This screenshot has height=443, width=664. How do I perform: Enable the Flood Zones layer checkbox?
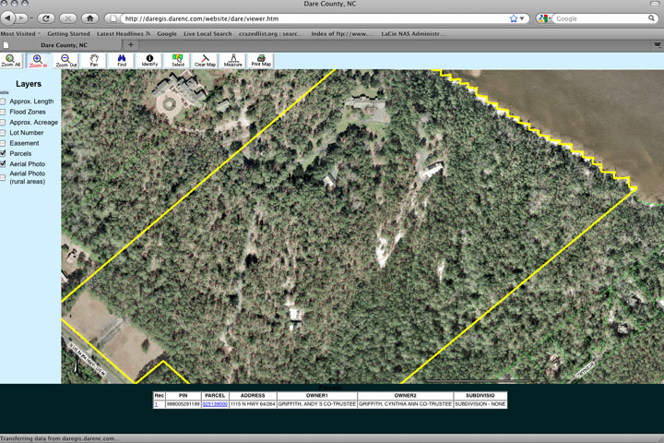click(4, 112)
